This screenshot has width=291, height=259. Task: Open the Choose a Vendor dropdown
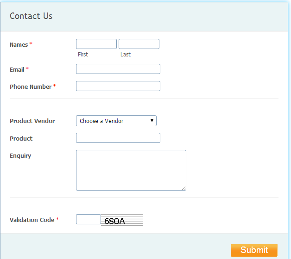click(116, 121)
